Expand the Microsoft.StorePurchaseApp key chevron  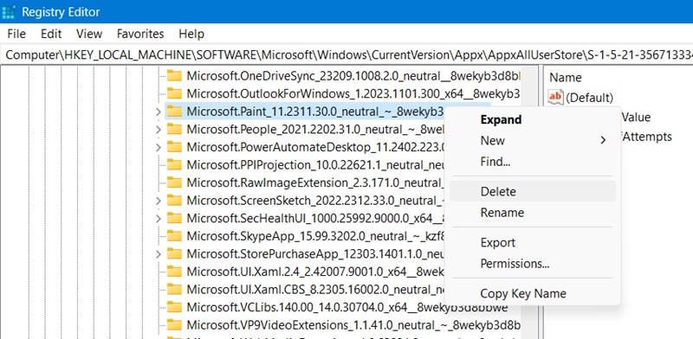pos(159,254)
